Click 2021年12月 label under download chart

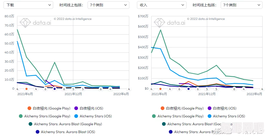(x=73, y=94)
